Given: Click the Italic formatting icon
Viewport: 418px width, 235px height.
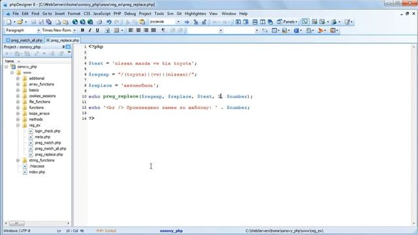Looking at the screenshot, I should 90,31.
